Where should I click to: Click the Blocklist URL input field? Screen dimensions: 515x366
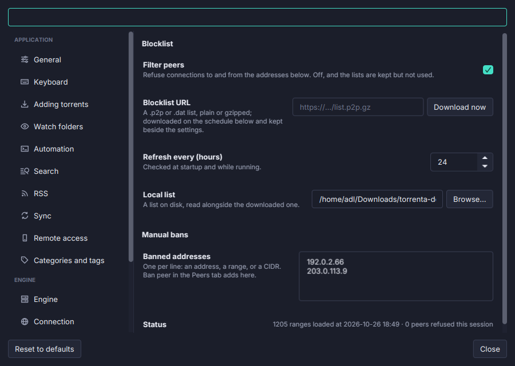tap(358, 107)
